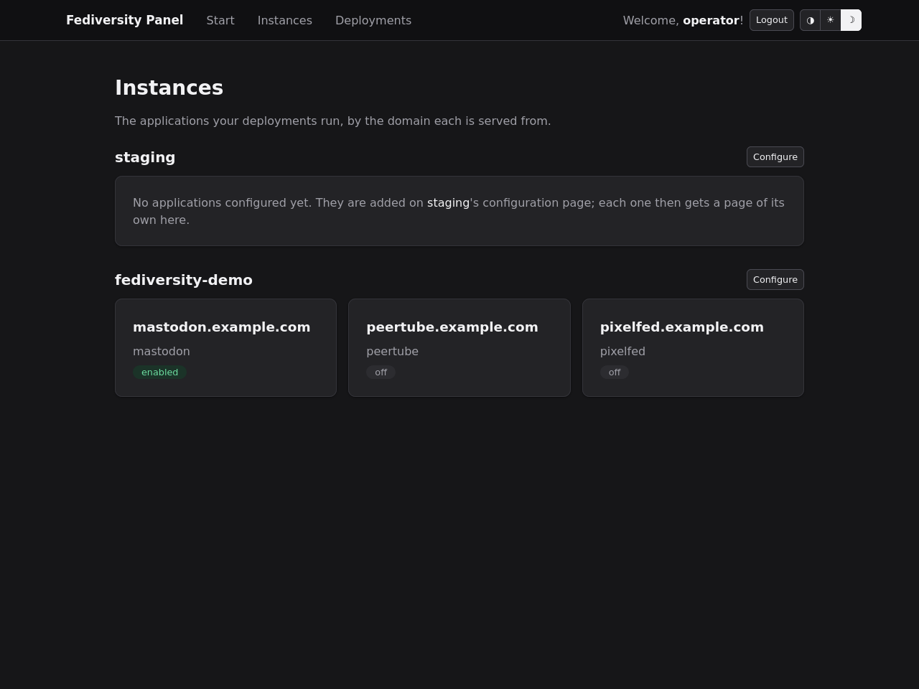Click the pixelfed application label

622,351
